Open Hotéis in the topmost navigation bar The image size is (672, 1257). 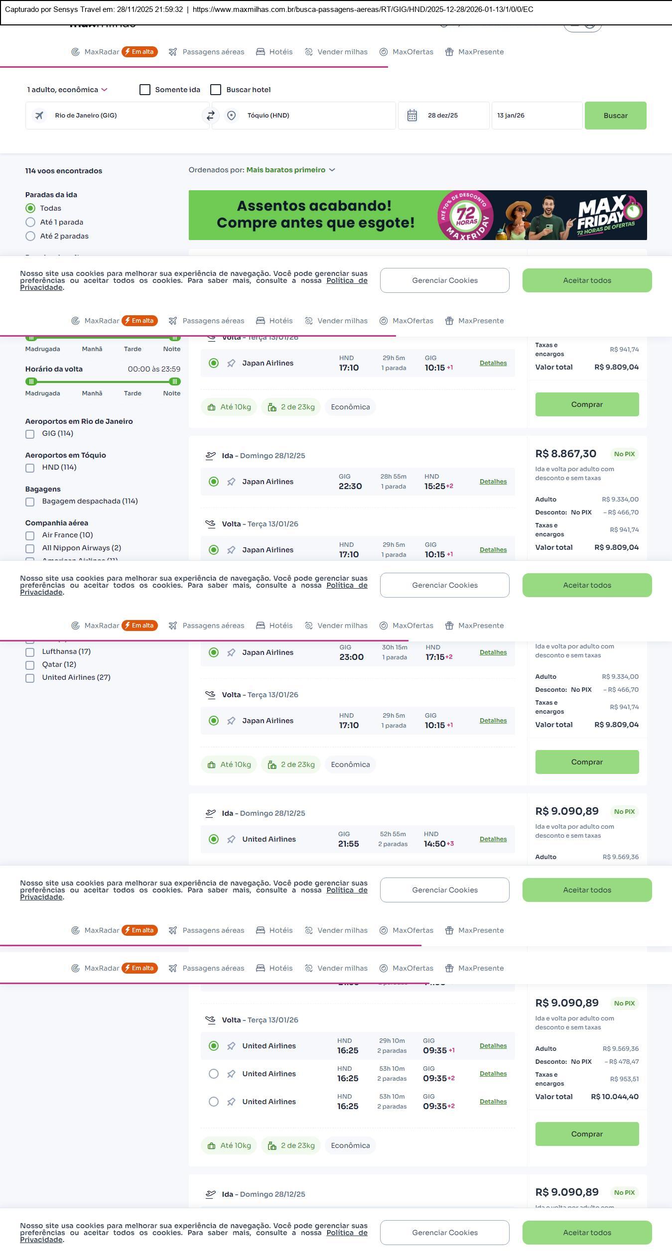point(274,52)
